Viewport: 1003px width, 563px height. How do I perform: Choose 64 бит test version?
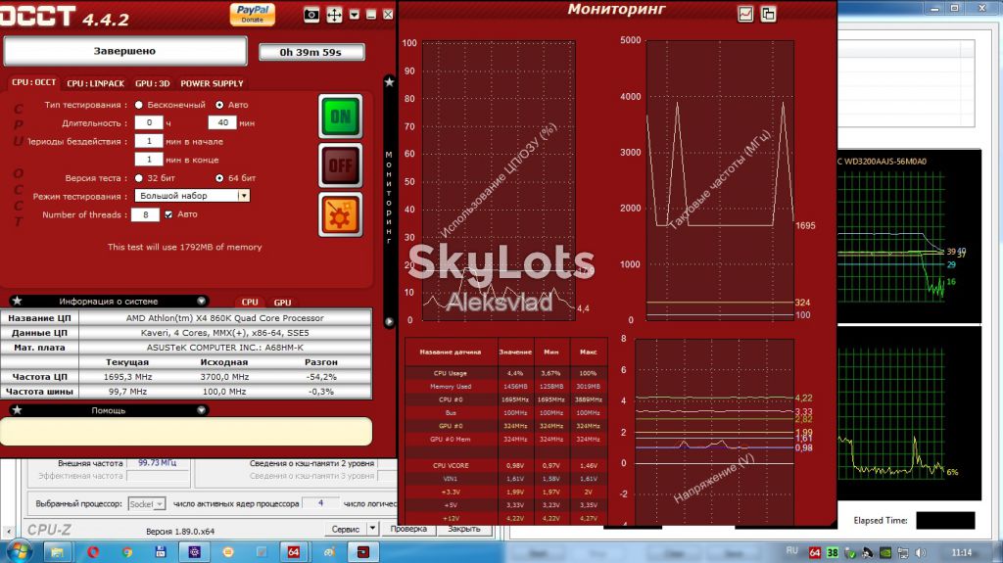click(219, 178)
